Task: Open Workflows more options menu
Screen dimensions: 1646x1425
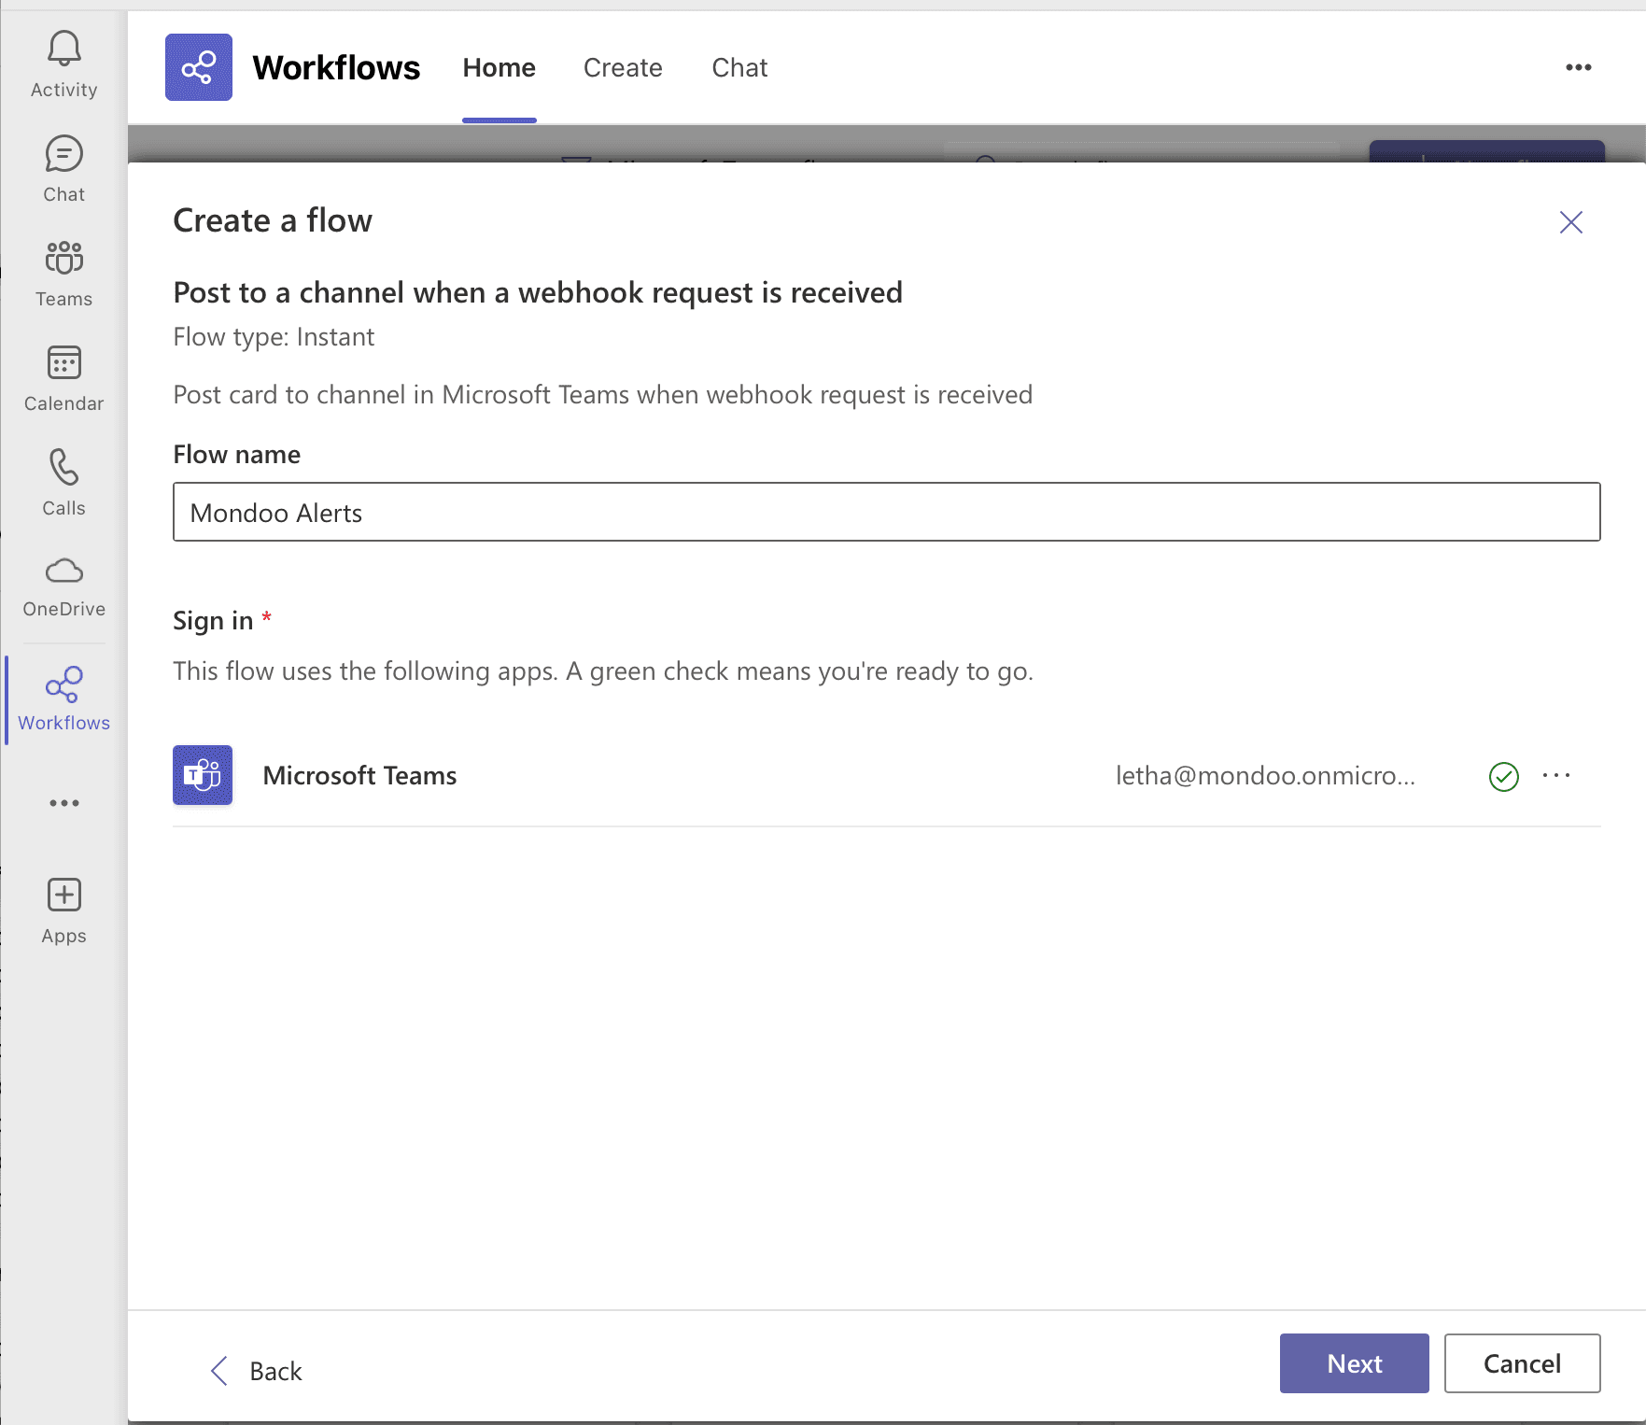Action: click(x=1579, y=66)
